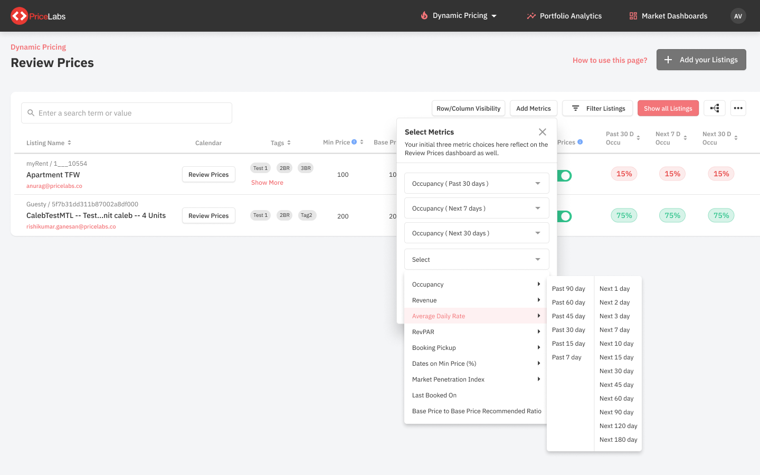Viewport: 760px width, 475px height.
Task: Expand the RevPAR submenu
Action: (476, 332)
